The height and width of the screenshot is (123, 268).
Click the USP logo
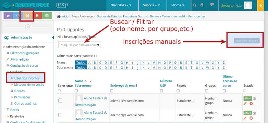click(x=62, y=5)
